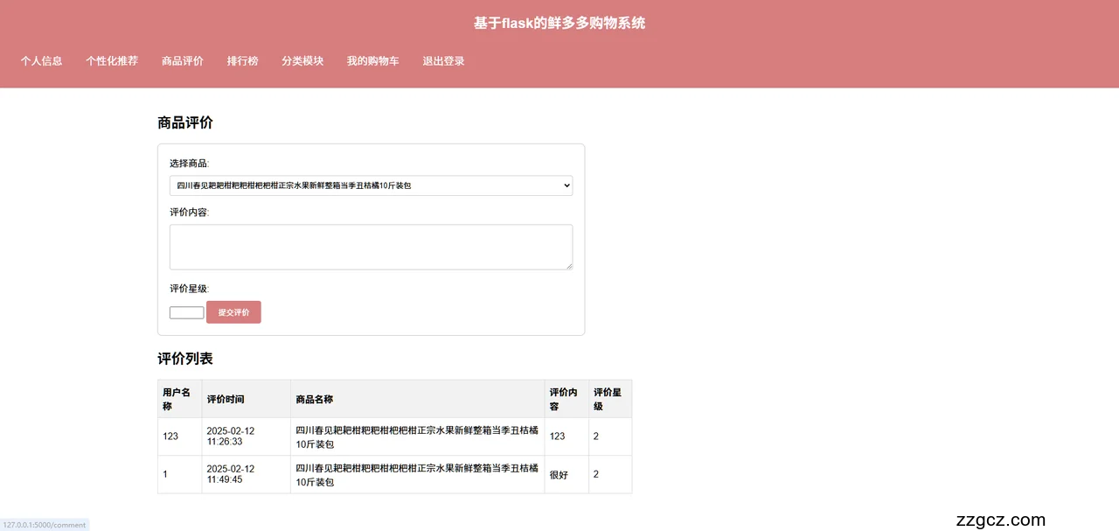1119x531 pixels.
Task: Focus the 评价内容 text area
Action: click(x=371, y=247)
